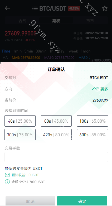Select the 5min chart interval
This screenshot has width=112, height=206.
coord(29,51)
